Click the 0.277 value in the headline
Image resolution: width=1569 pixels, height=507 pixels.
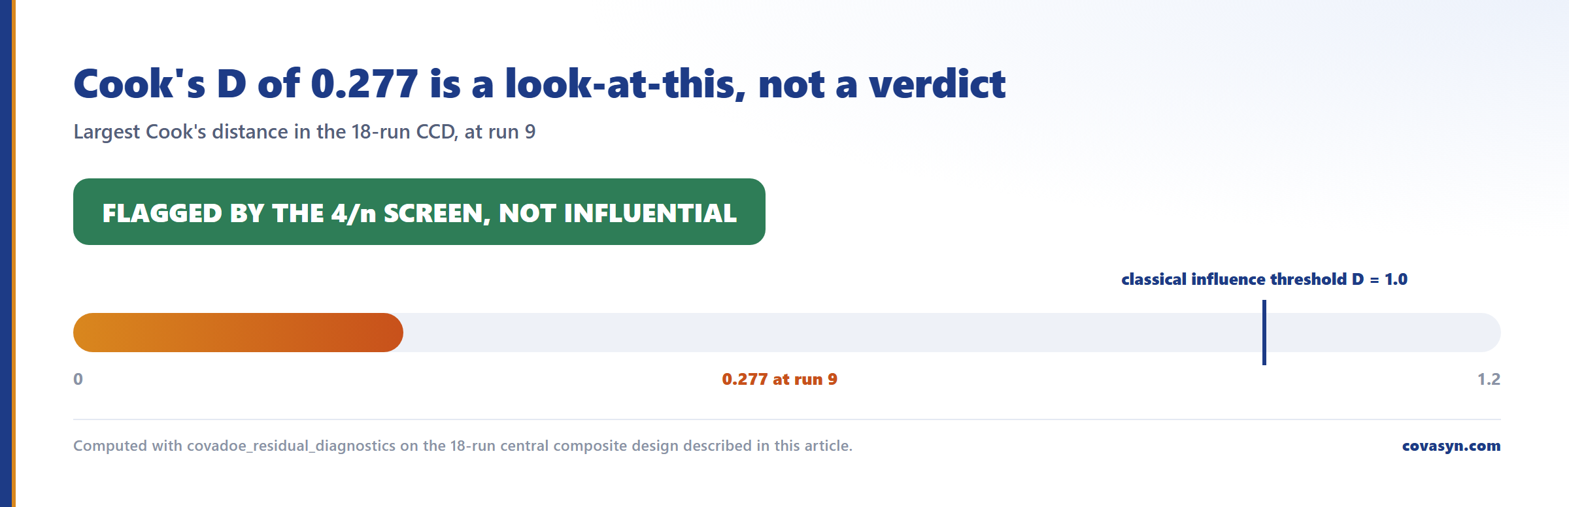364,84
